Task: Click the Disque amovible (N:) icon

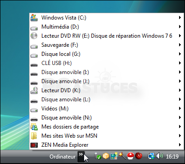Action: 34,119
